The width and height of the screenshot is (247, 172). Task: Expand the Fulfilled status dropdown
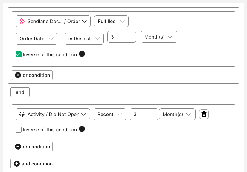coord(111,21)
